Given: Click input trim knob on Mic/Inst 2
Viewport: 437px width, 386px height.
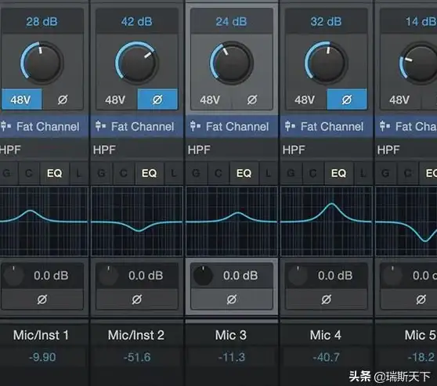Looking at the screenshot, I should point(108,276).
